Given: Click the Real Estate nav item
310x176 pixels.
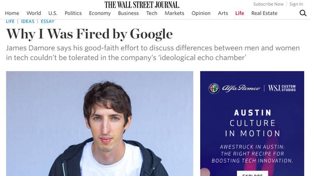Looking at the screenshot, I should point(264,13).
